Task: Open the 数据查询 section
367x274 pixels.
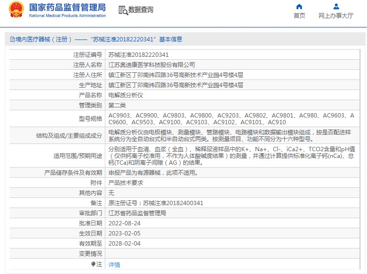Action: (x=140, y=10)
